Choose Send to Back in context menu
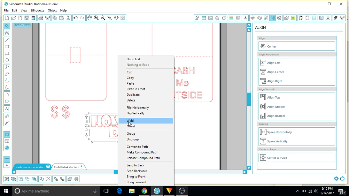This screenshot has width=349, height=196. tap(146, 165)
